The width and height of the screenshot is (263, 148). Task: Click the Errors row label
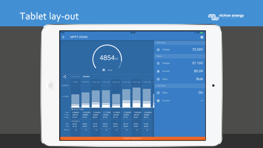(x=66, y=130)
